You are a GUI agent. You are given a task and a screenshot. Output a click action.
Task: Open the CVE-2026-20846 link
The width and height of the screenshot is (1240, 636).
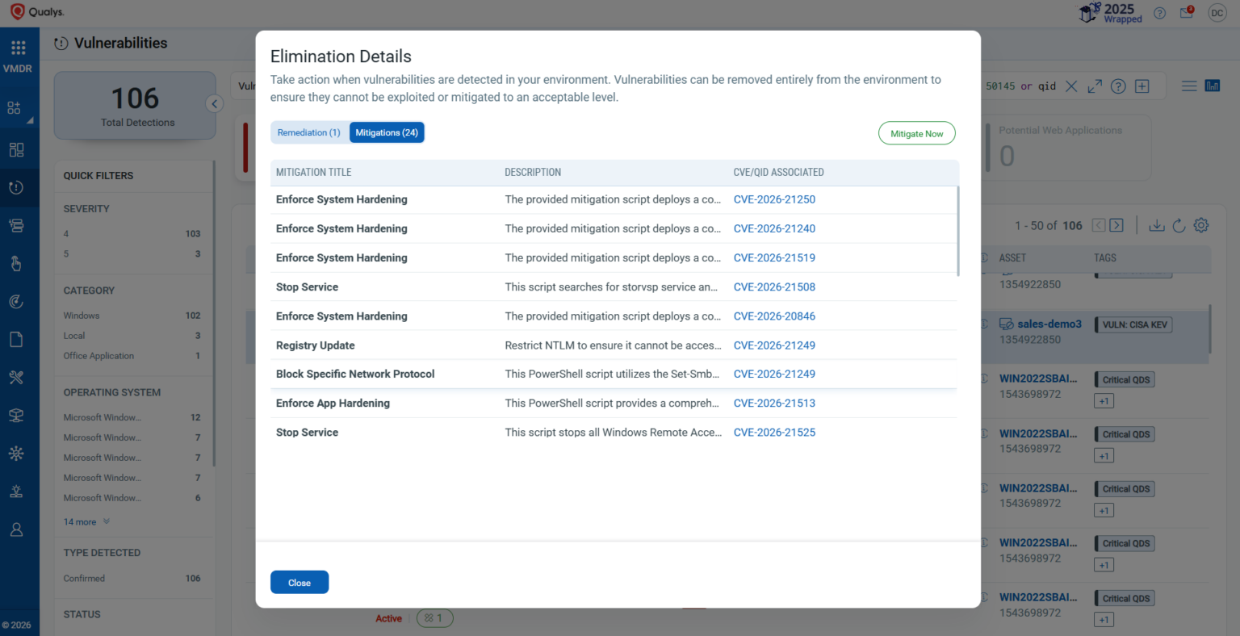[774, 316]
